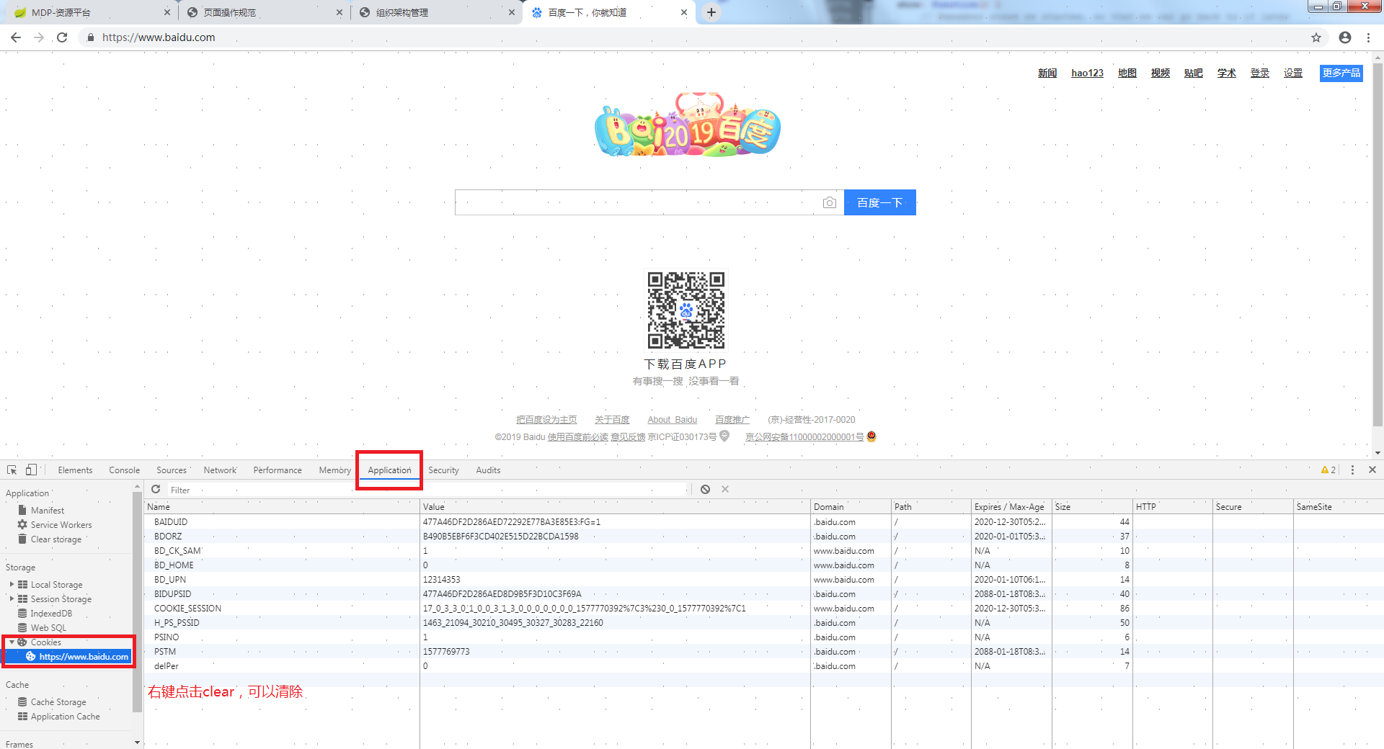Click the warnings counter badge in DevTools
Viewport: 1384px width, 749px height.
tap(1328, 470)
